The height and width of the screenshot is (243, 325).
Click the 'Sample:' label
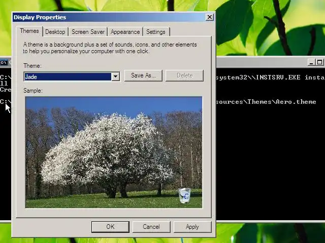[x=32, y=91]
